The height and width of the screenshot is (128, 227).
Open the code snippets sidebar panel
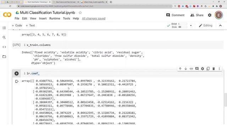[x=4, y=47]
